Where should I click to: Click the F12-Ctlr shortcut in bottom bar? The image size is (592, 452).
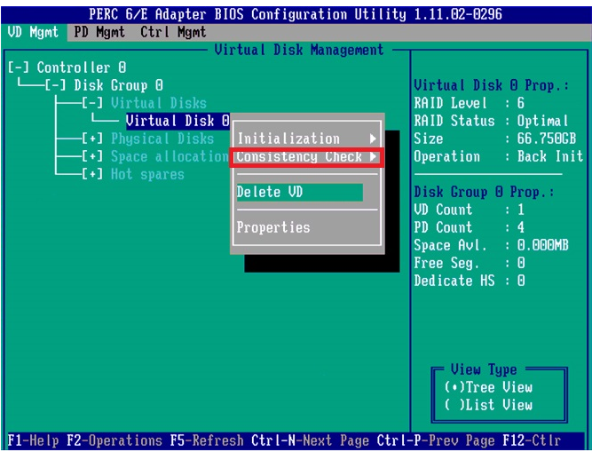(532, 440)
